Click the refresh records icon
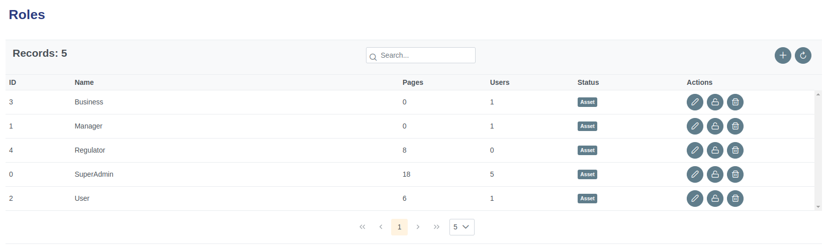 (x=803, y=55)
